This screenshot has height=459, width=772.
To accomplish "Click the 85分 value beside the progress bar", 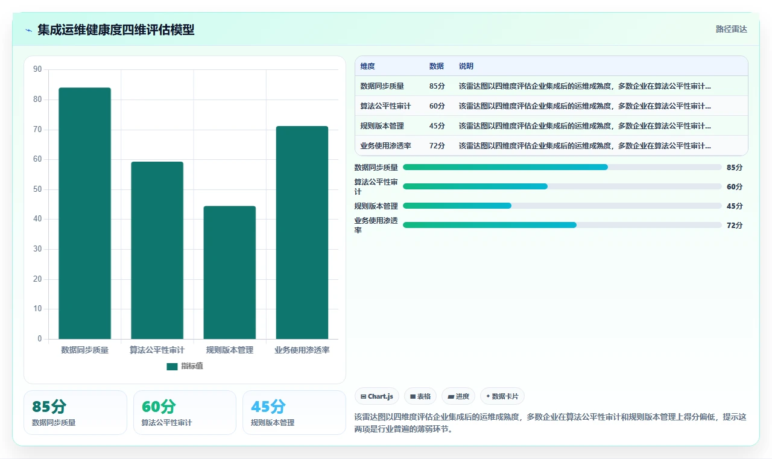I will coord(735,167).
